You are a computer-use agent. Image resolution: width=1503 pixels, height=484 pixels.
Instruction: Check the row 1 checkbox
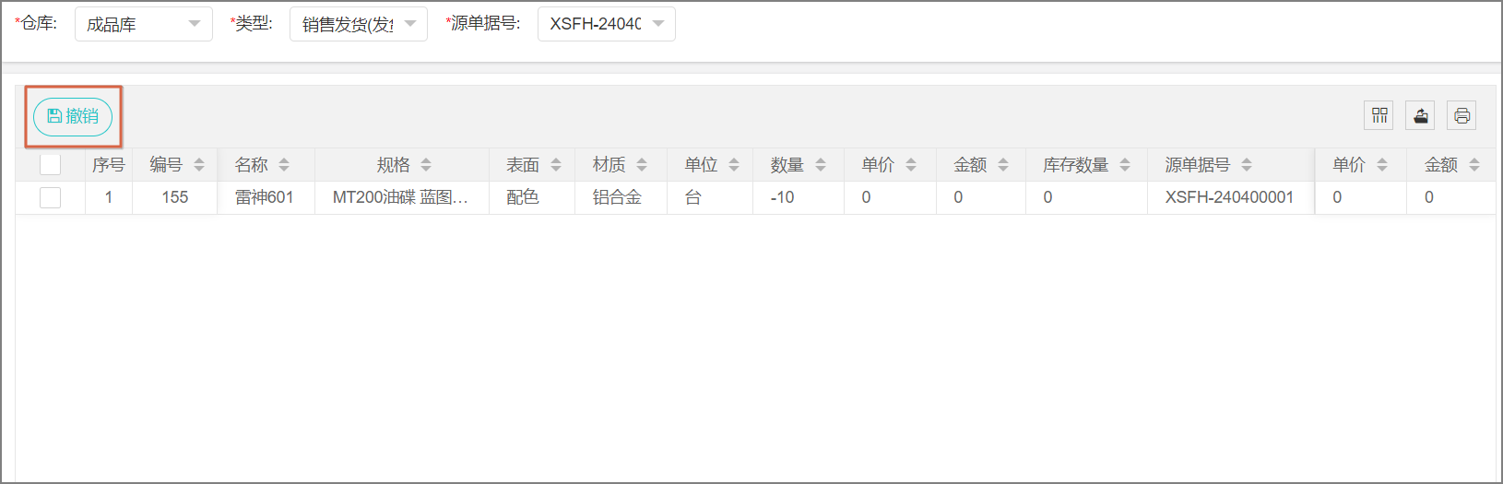point(51,197)
